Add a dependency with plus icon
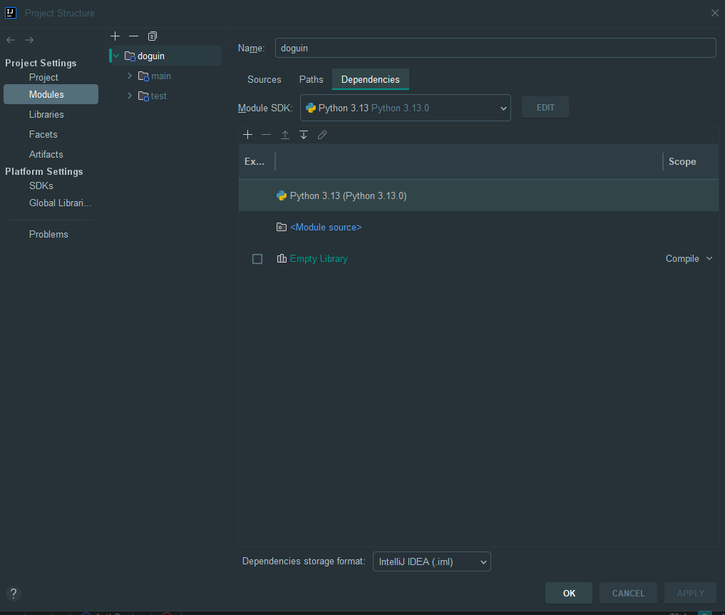The height and width of the screenshot is (615, 725). tap(248, 135)
